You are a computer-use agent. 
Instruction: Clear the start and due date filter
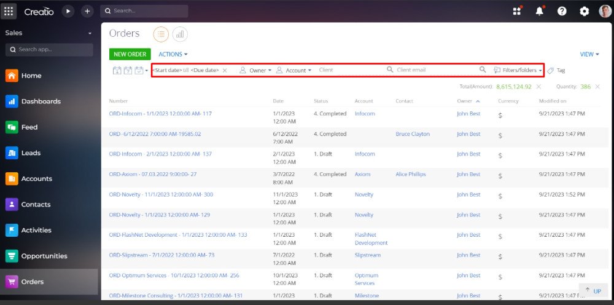tap(225, 70)
